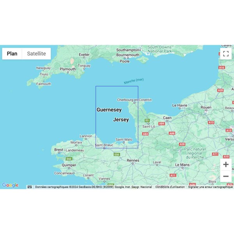Viewport: 234px width, 234px height.
Task: Click the Saint-Brieuc city label
Action: [104, 145]
